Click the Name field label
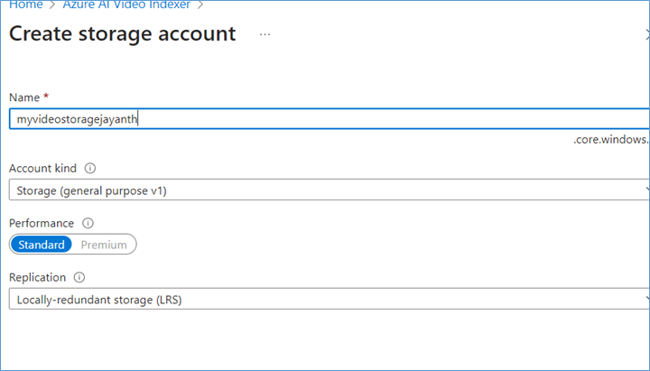The width and height of the screenshot is (650, 371). click(24, 97)
